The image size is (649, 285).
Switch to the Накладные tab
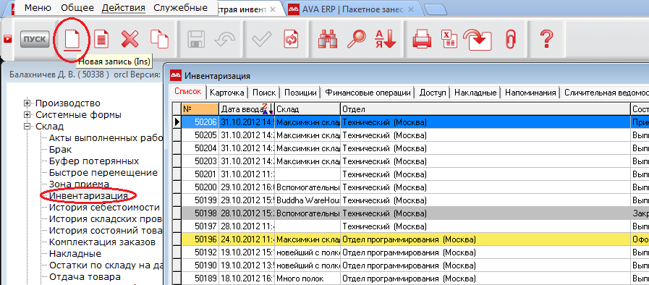pyautogui.click(x=475, y=93)
